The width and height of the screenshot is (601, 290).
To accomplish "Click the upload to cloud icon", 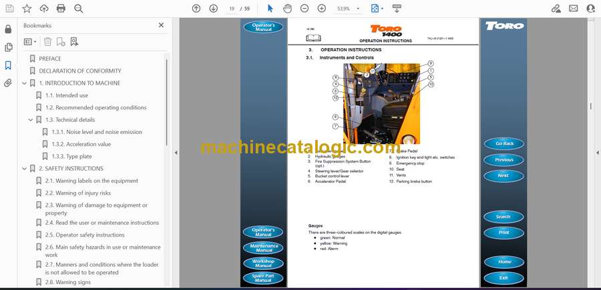I will pyautogui.click(x=44, y=9).
